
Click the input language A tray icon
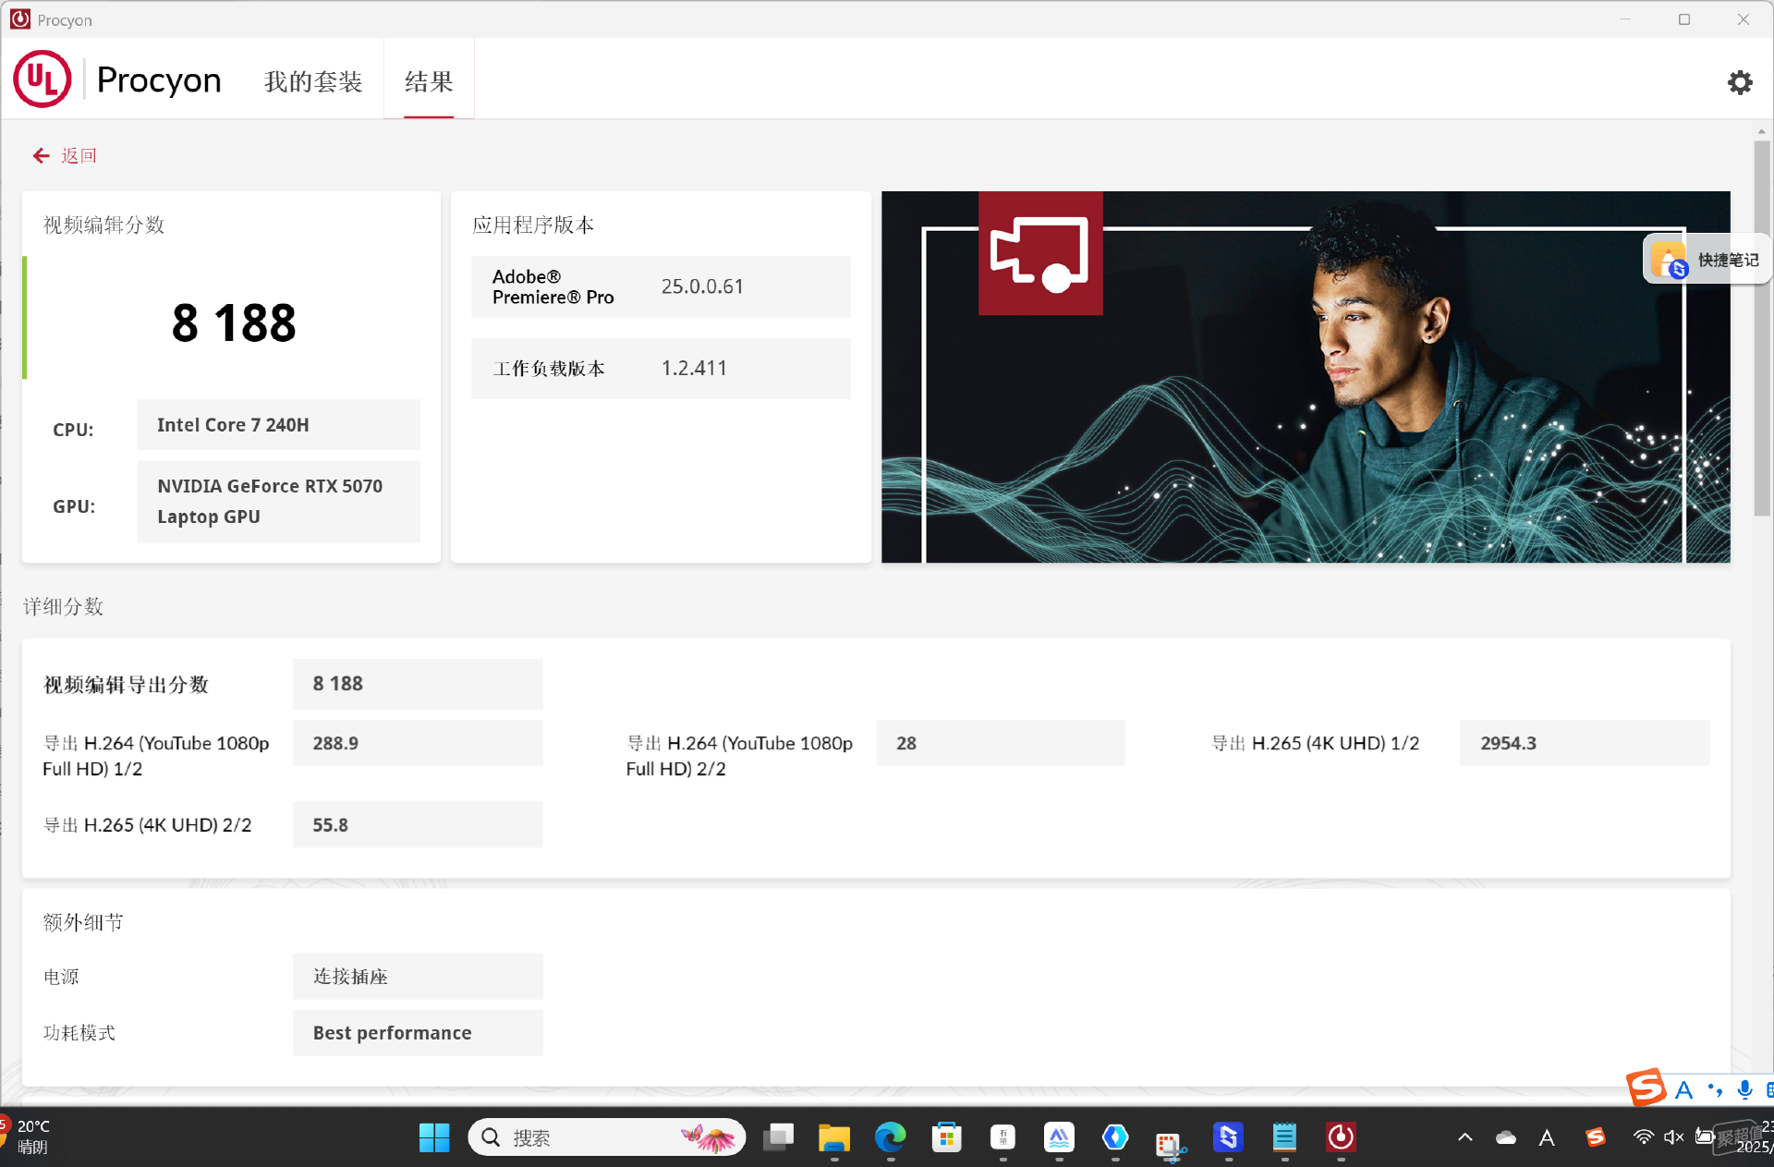[x=1547, y=1137]
